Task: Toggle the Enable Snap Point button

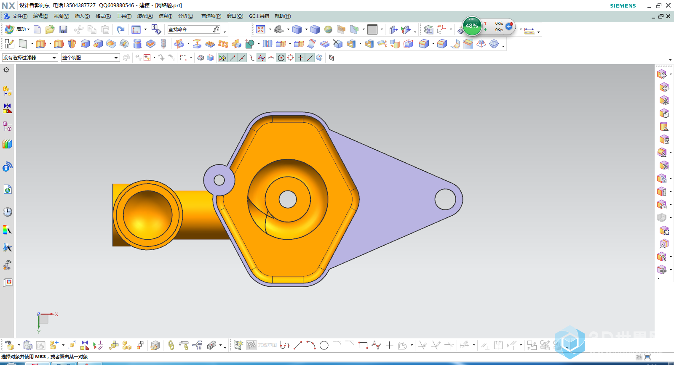Action: pos(222,58)
